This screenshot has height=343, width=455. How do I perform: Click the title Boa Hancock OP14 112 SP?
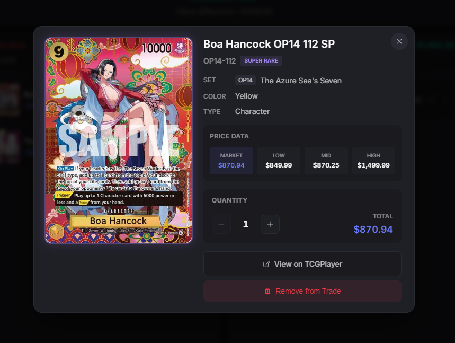269,44
